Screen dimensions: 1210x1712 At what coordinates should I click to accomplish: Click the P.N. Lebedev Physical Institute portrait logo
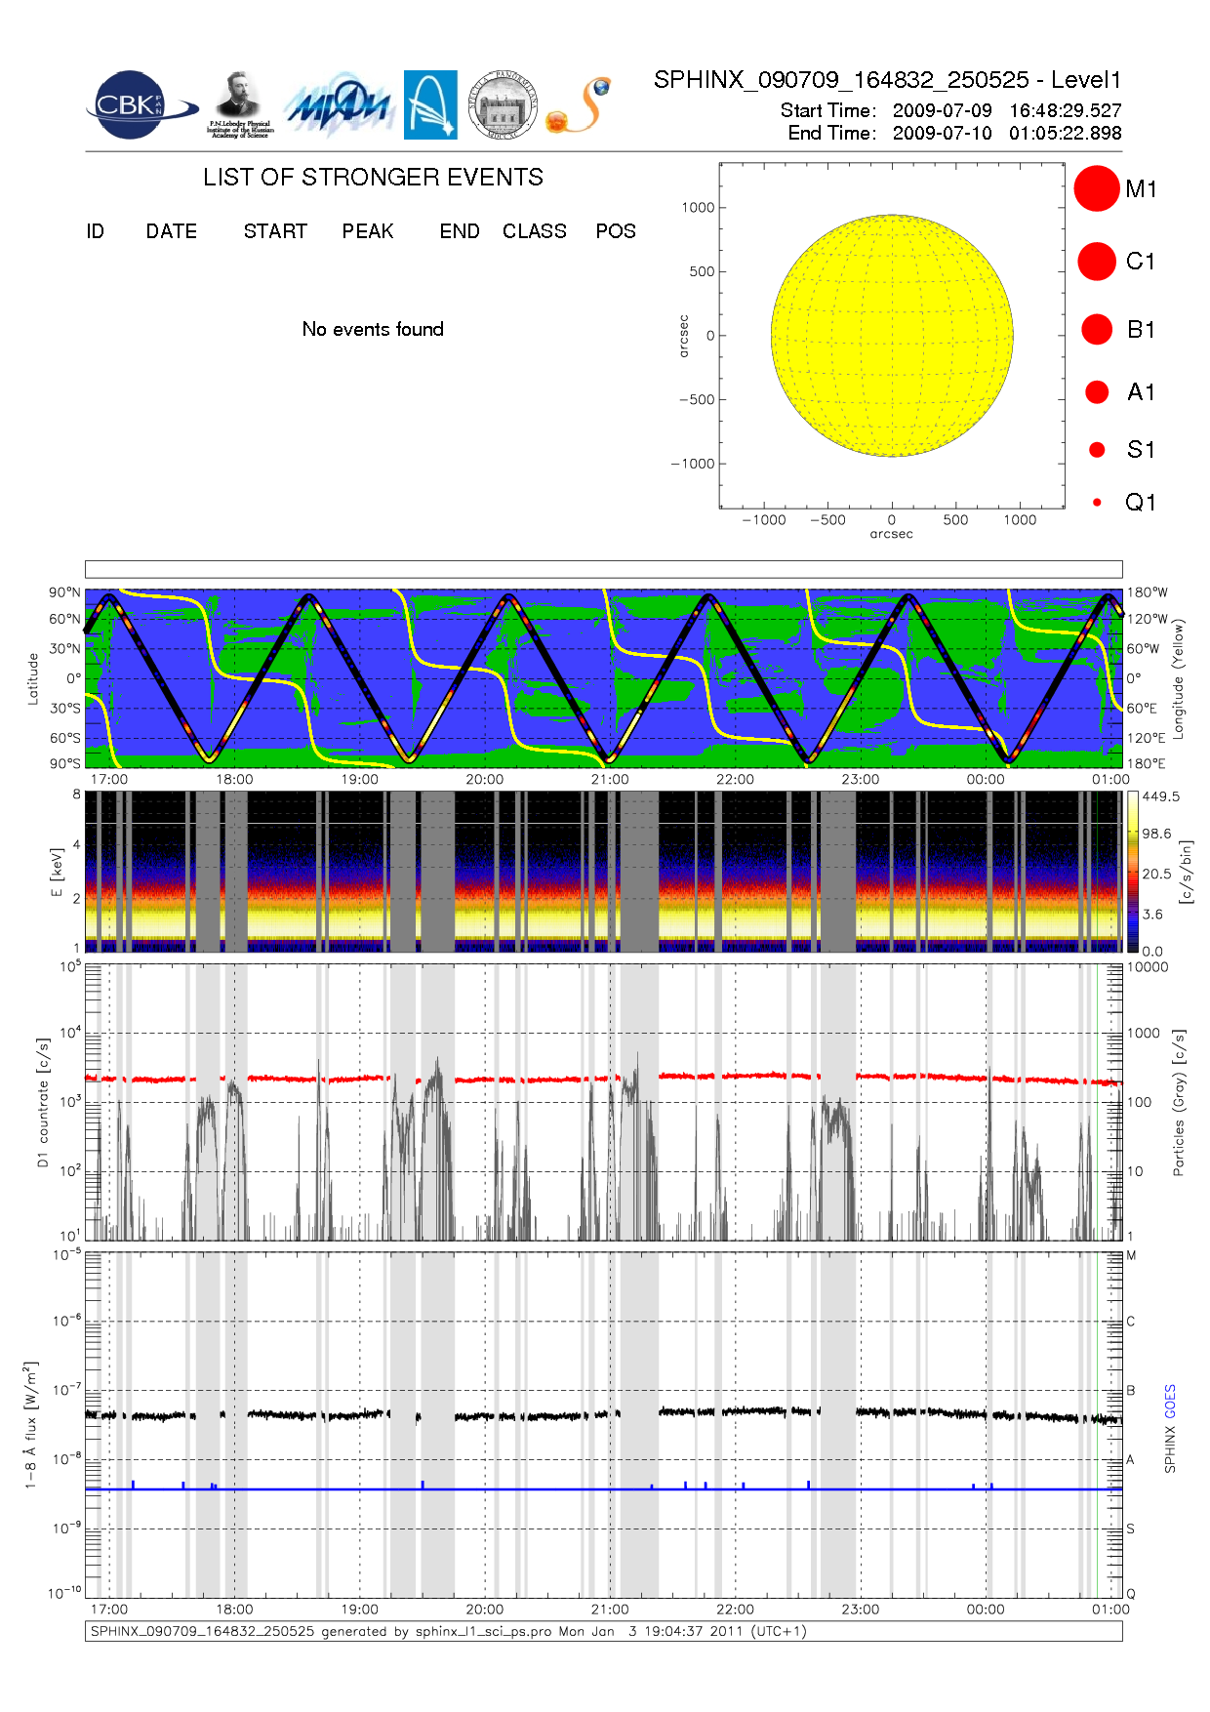click(239, 104)
